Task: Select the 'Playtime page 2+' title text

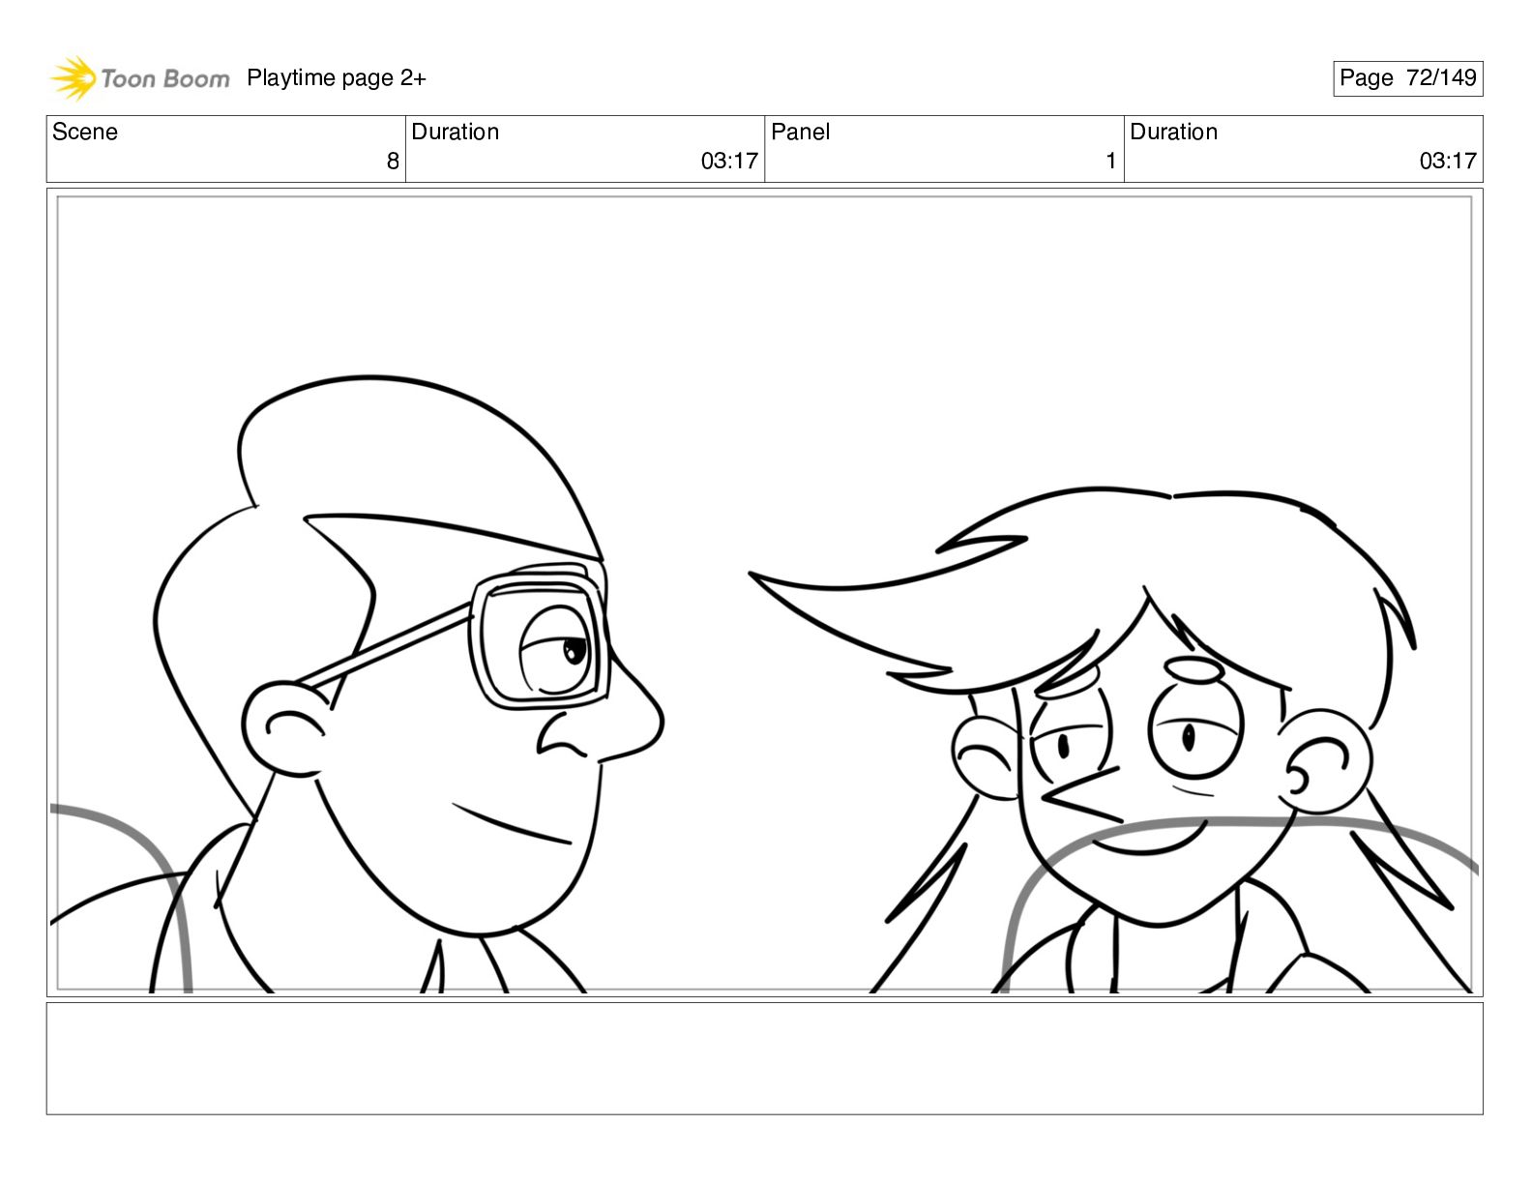Action: click(x=336, y=78)
